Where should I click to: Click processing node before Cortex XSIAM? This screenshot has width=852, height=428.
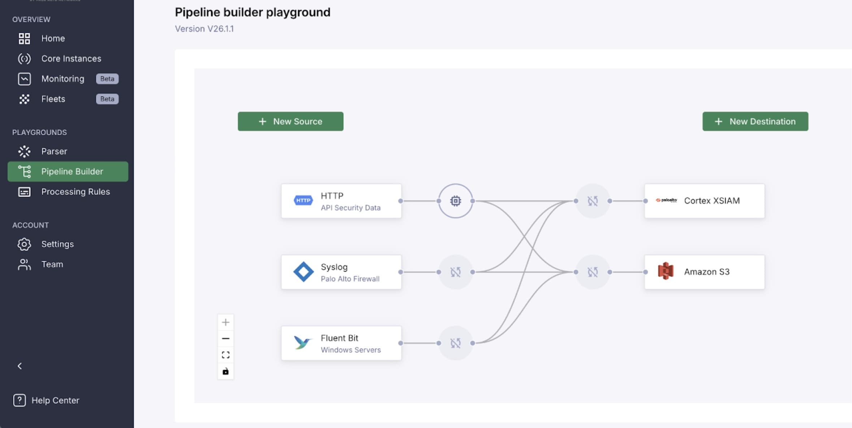coord(592,201)
